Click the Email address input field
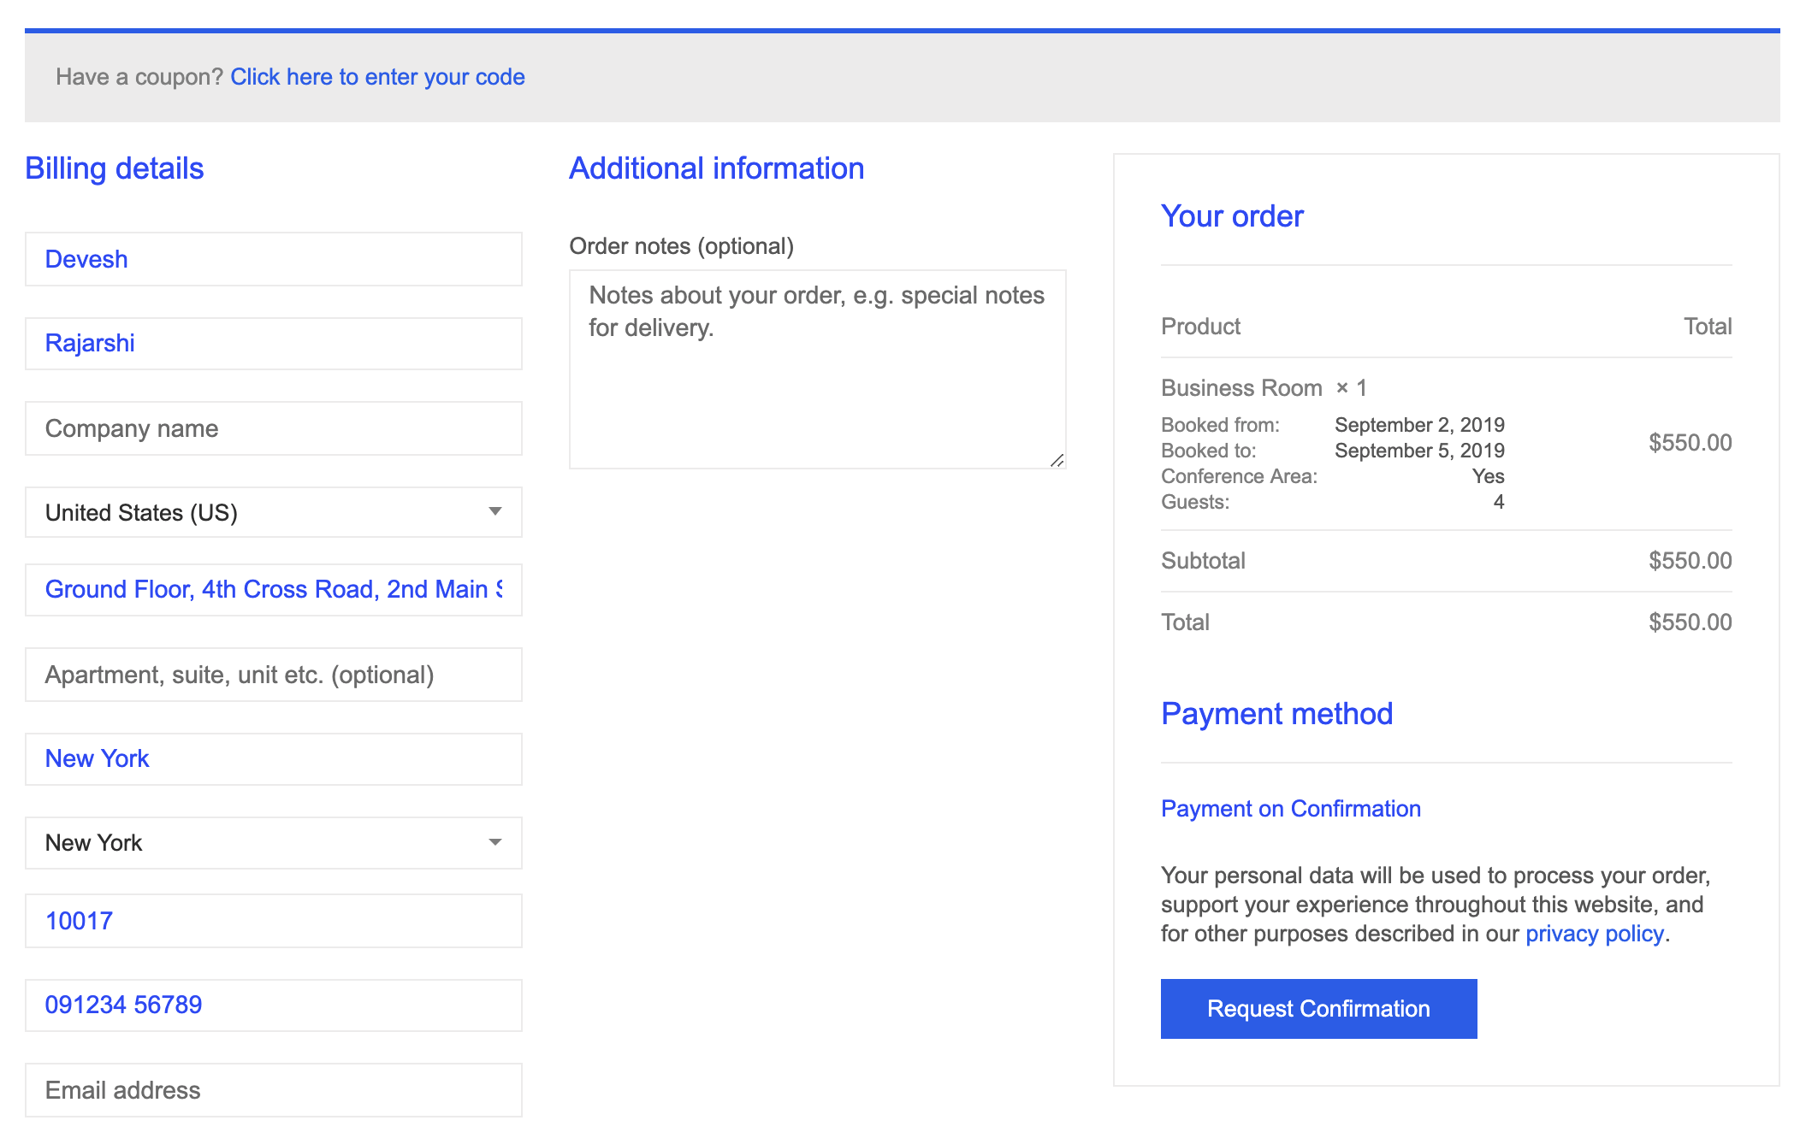Viewport: 1806px width, 1144px height. (274, 1088)
